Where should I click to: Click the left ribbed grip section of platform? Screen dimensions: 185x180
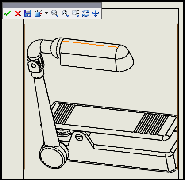tap(64, 114)
